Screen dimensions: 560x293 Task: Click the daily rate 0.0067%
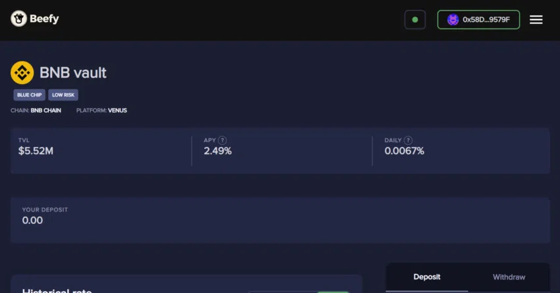(x=405, y=151)
